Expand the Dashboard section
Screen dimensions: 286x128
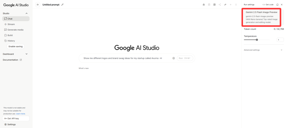click(x=26, y=54)
